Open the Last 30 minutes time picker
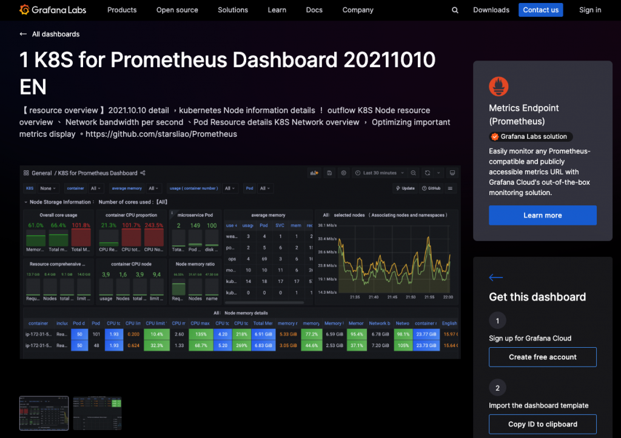Image resolution: width=621 pixels, height=438 pixels. [380, 173]
